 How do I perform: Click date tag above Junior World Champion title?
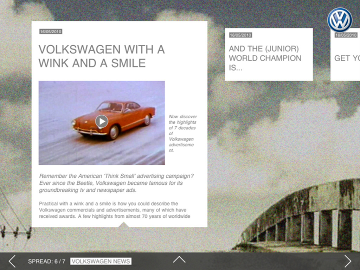(240, 35)
